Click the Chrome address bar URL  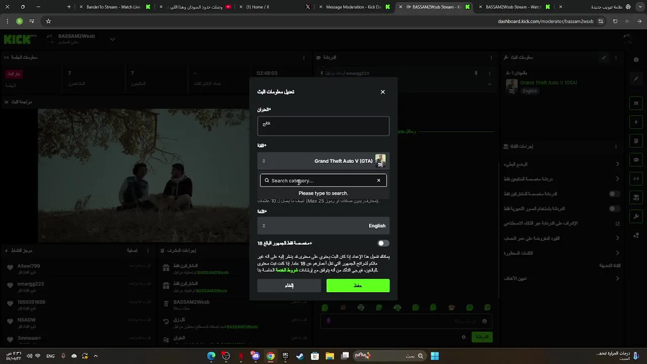tap(545, 21)
